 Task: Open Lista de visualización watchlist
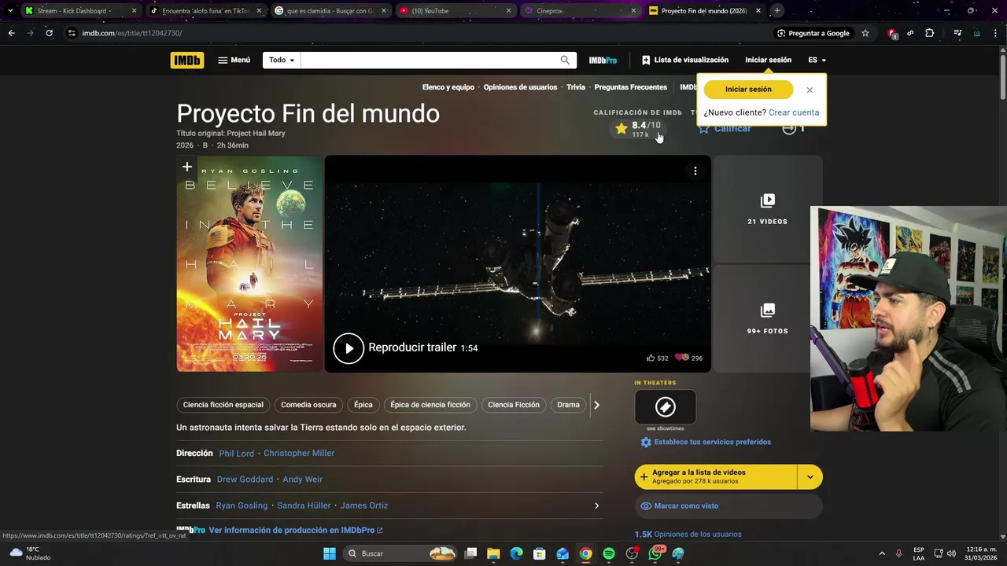[x=685, y=60]
